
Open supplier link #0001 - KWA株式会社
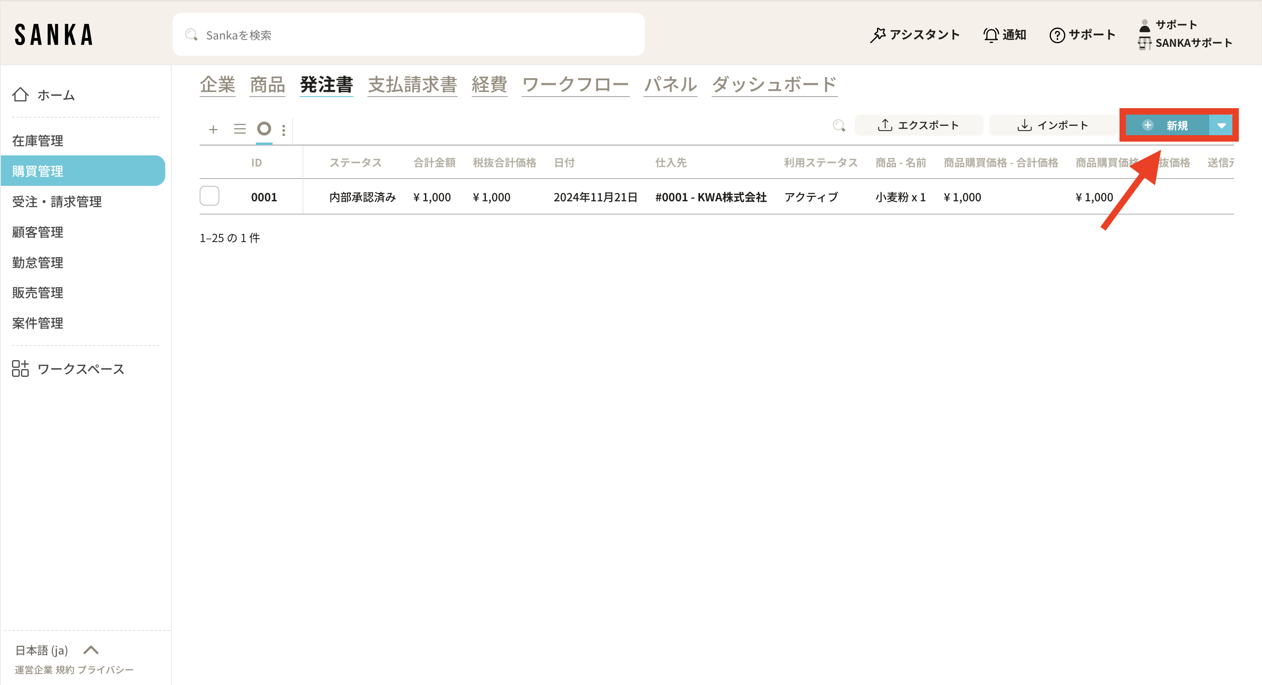point(710,197)
